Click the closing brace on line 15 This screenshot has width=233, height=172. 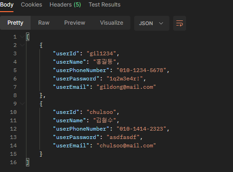click(41, 154)
